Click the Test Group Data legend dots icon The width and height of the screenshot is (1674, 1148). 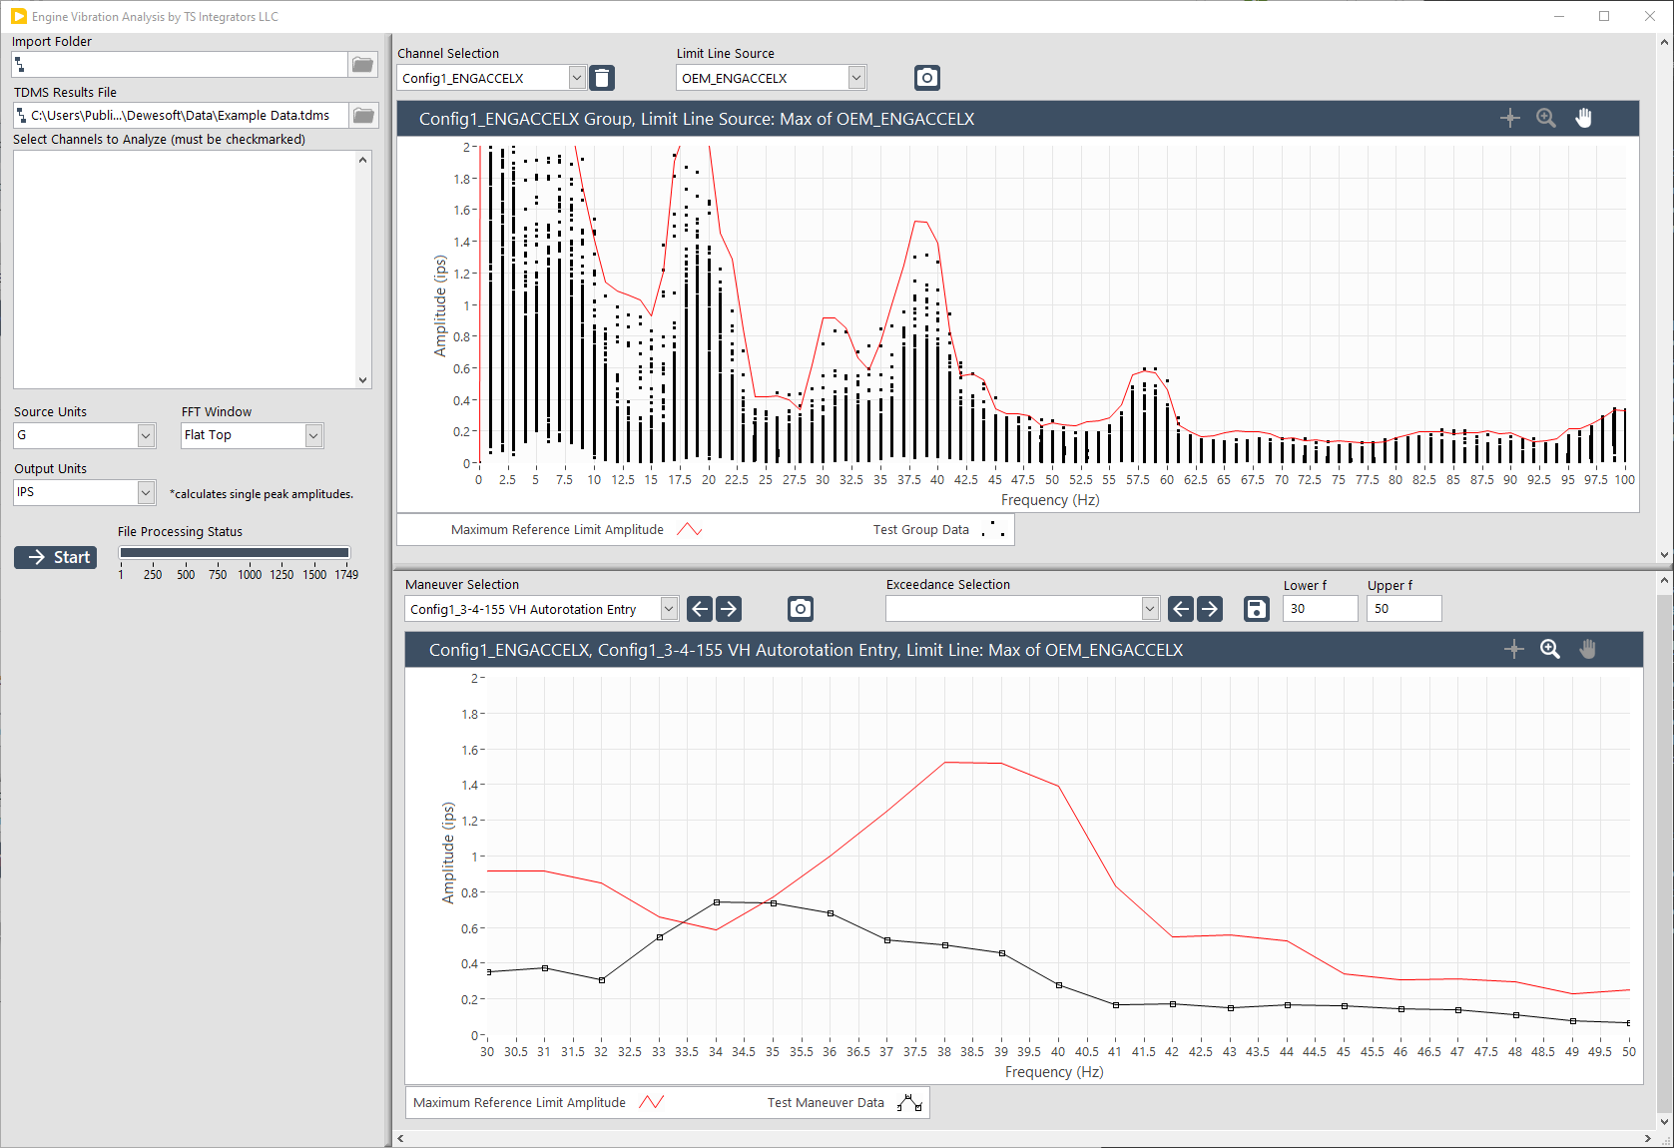click(992, 529)
